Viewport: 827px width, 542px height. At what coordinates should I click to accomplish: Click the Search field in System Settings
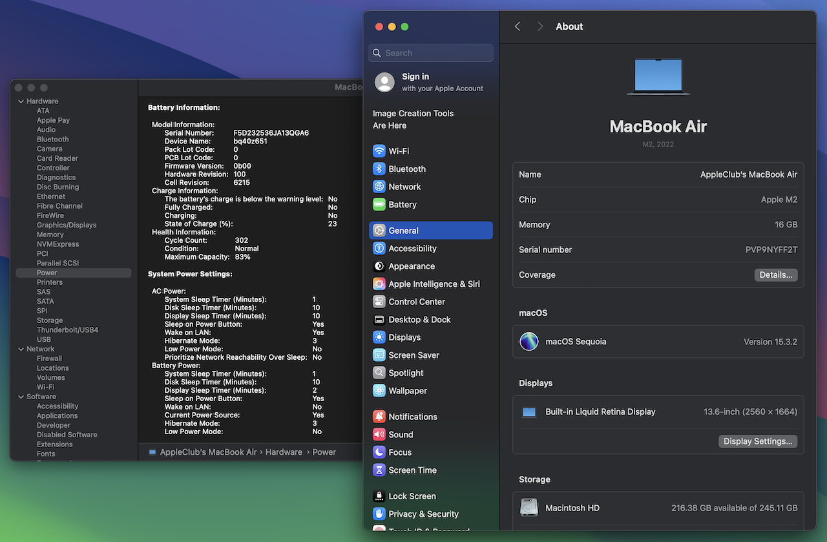[x=431, y=53]
